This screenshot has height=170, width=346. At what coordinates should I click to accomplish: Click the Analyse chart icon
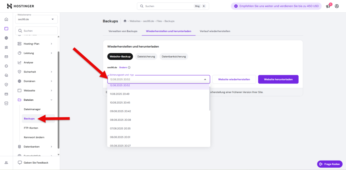click(x=19, y=63)
